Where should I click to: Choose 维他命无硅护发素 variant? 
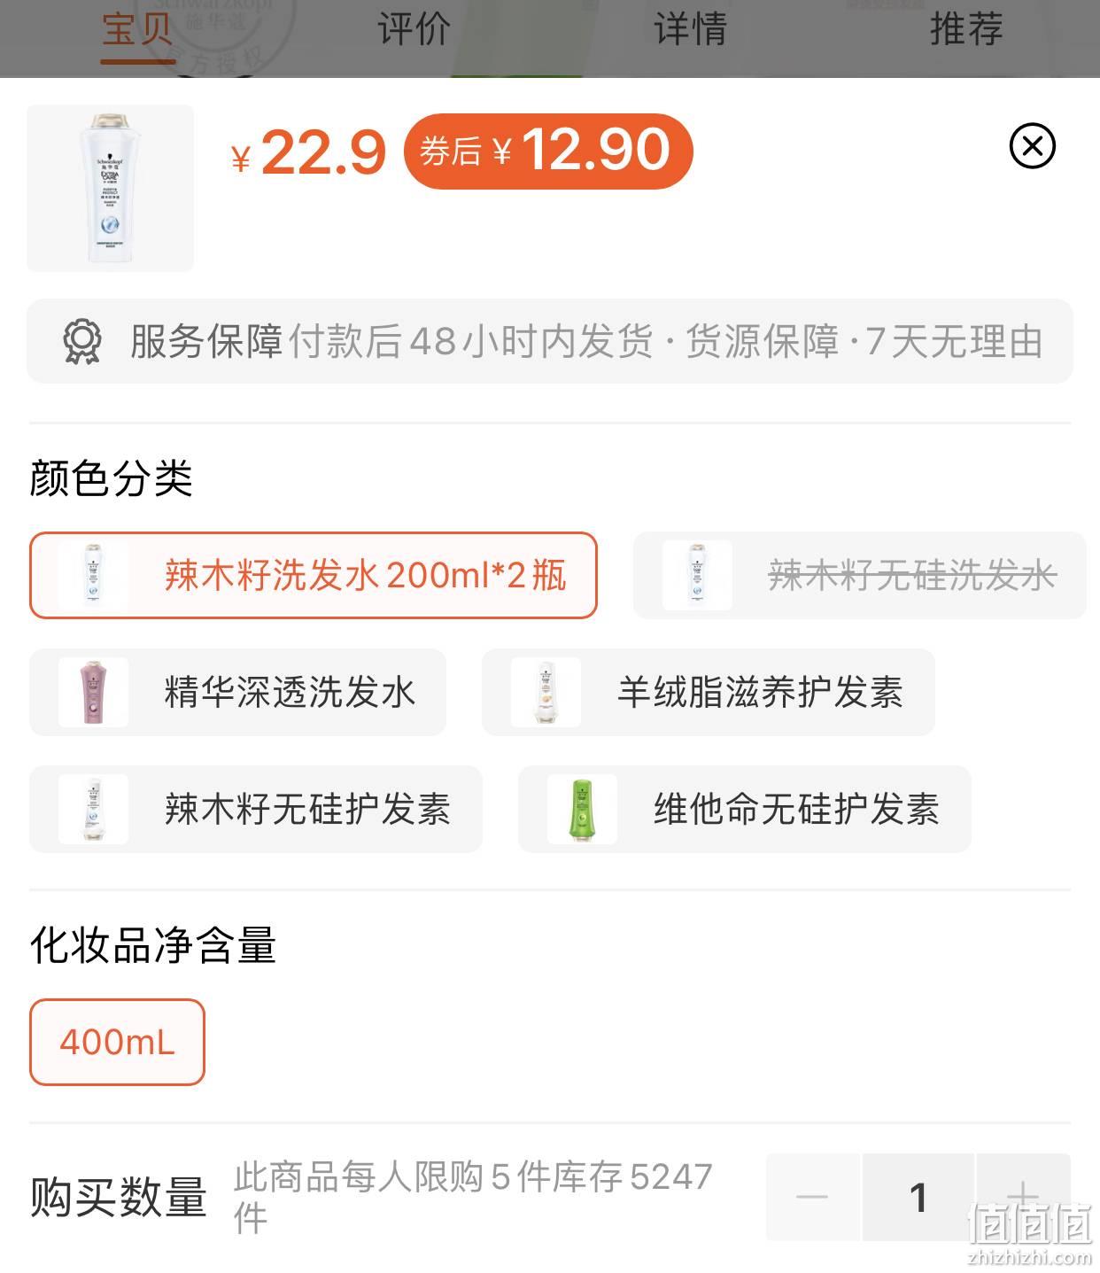pyautogui.click(x=745, y=809)
